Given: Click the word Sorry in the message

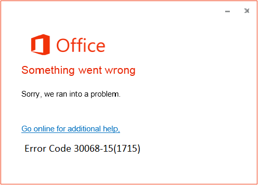Looking at the screenshot, I should (x=31, y=95).
